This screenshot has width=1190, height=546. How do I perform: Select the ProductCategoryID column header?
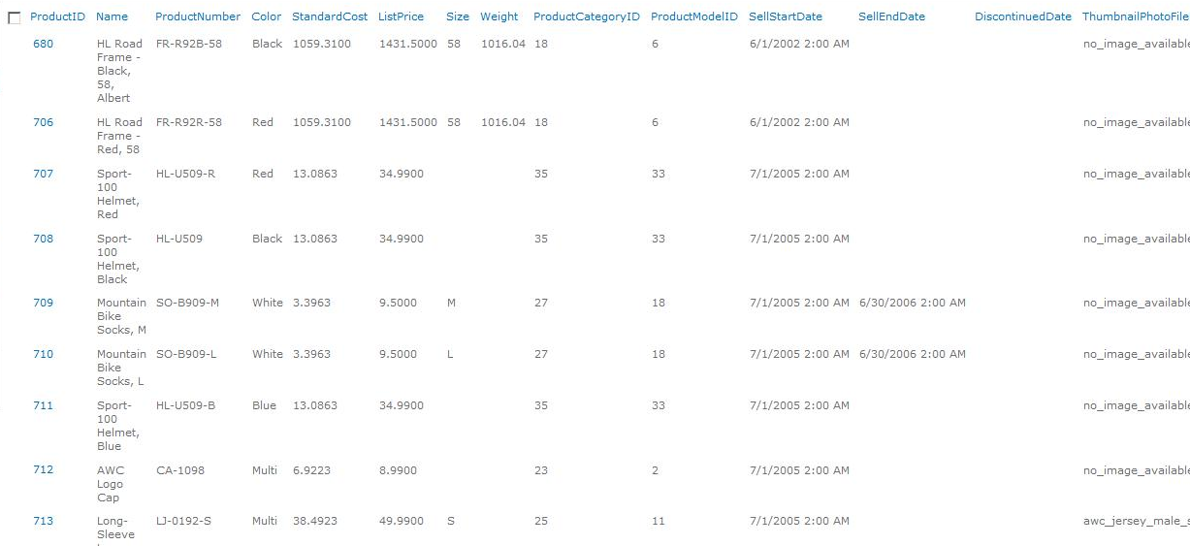pyautogui.click(x=587, y=16)
